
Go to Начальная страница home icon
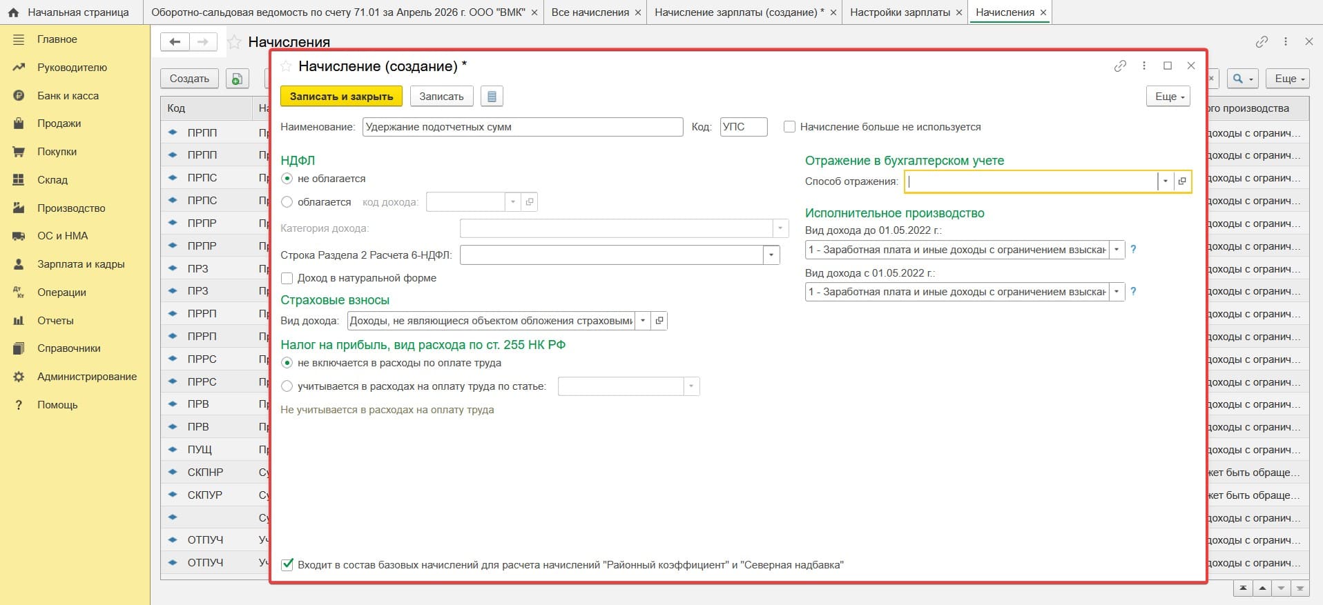pos(13,12)
